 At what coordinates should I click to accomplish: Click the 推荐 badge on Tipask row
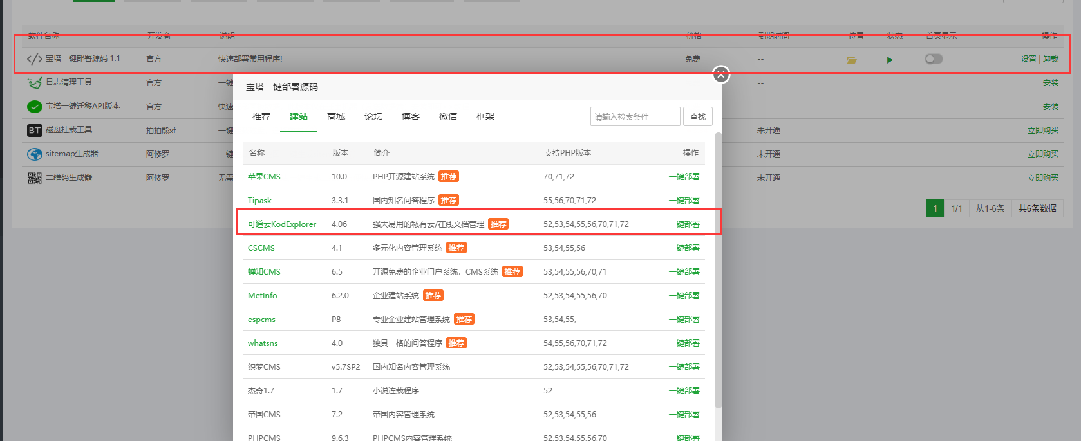pyautogui.click(x=449, y=201)
